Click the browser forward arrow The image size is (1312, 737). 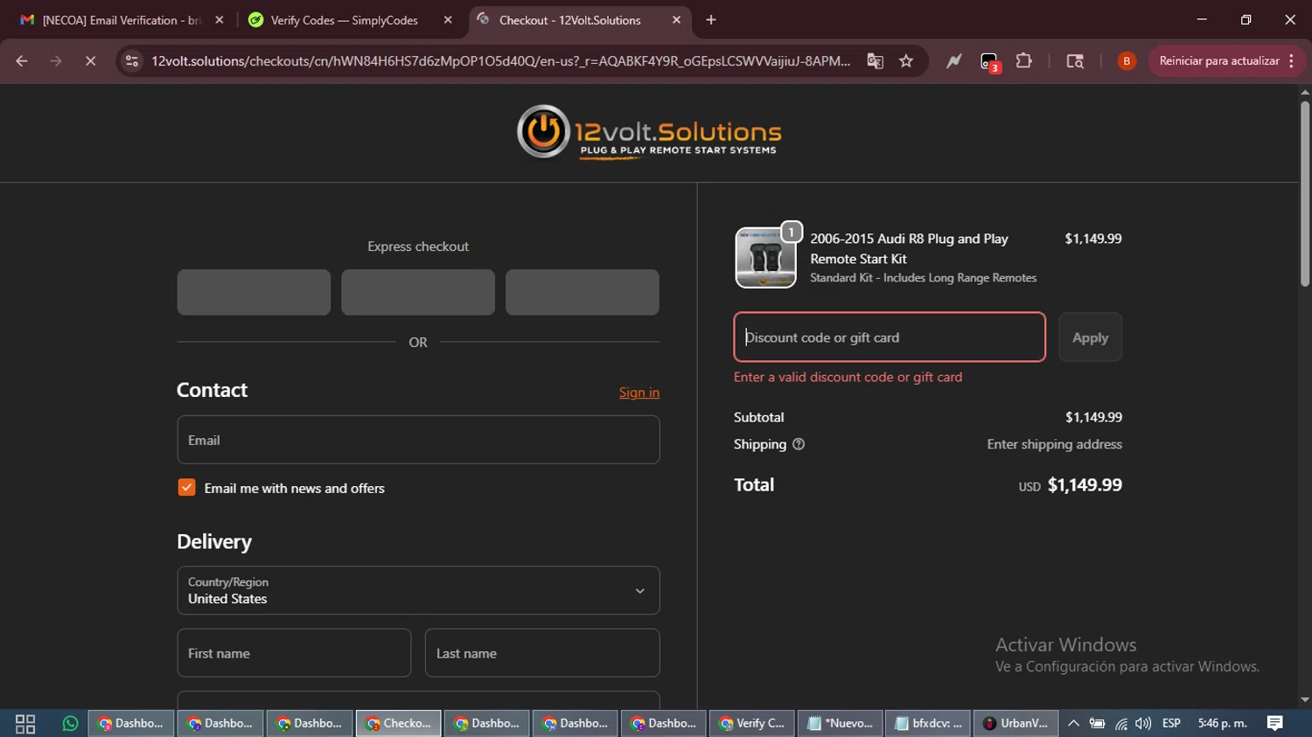click(56, 61)
